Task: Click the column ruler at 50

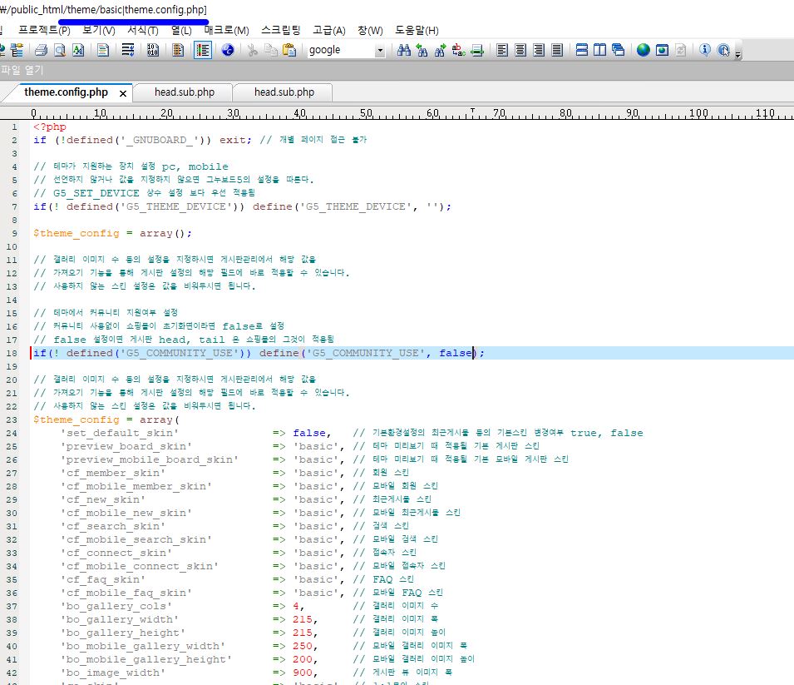Action: click(x=366, y=113)
